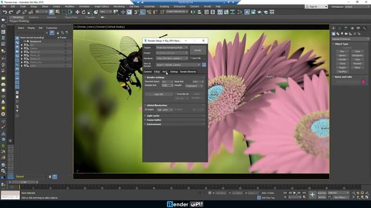This screenshot has width=371, height=208.
Task: Open the Modifiers menu
Action: point(70,6)
